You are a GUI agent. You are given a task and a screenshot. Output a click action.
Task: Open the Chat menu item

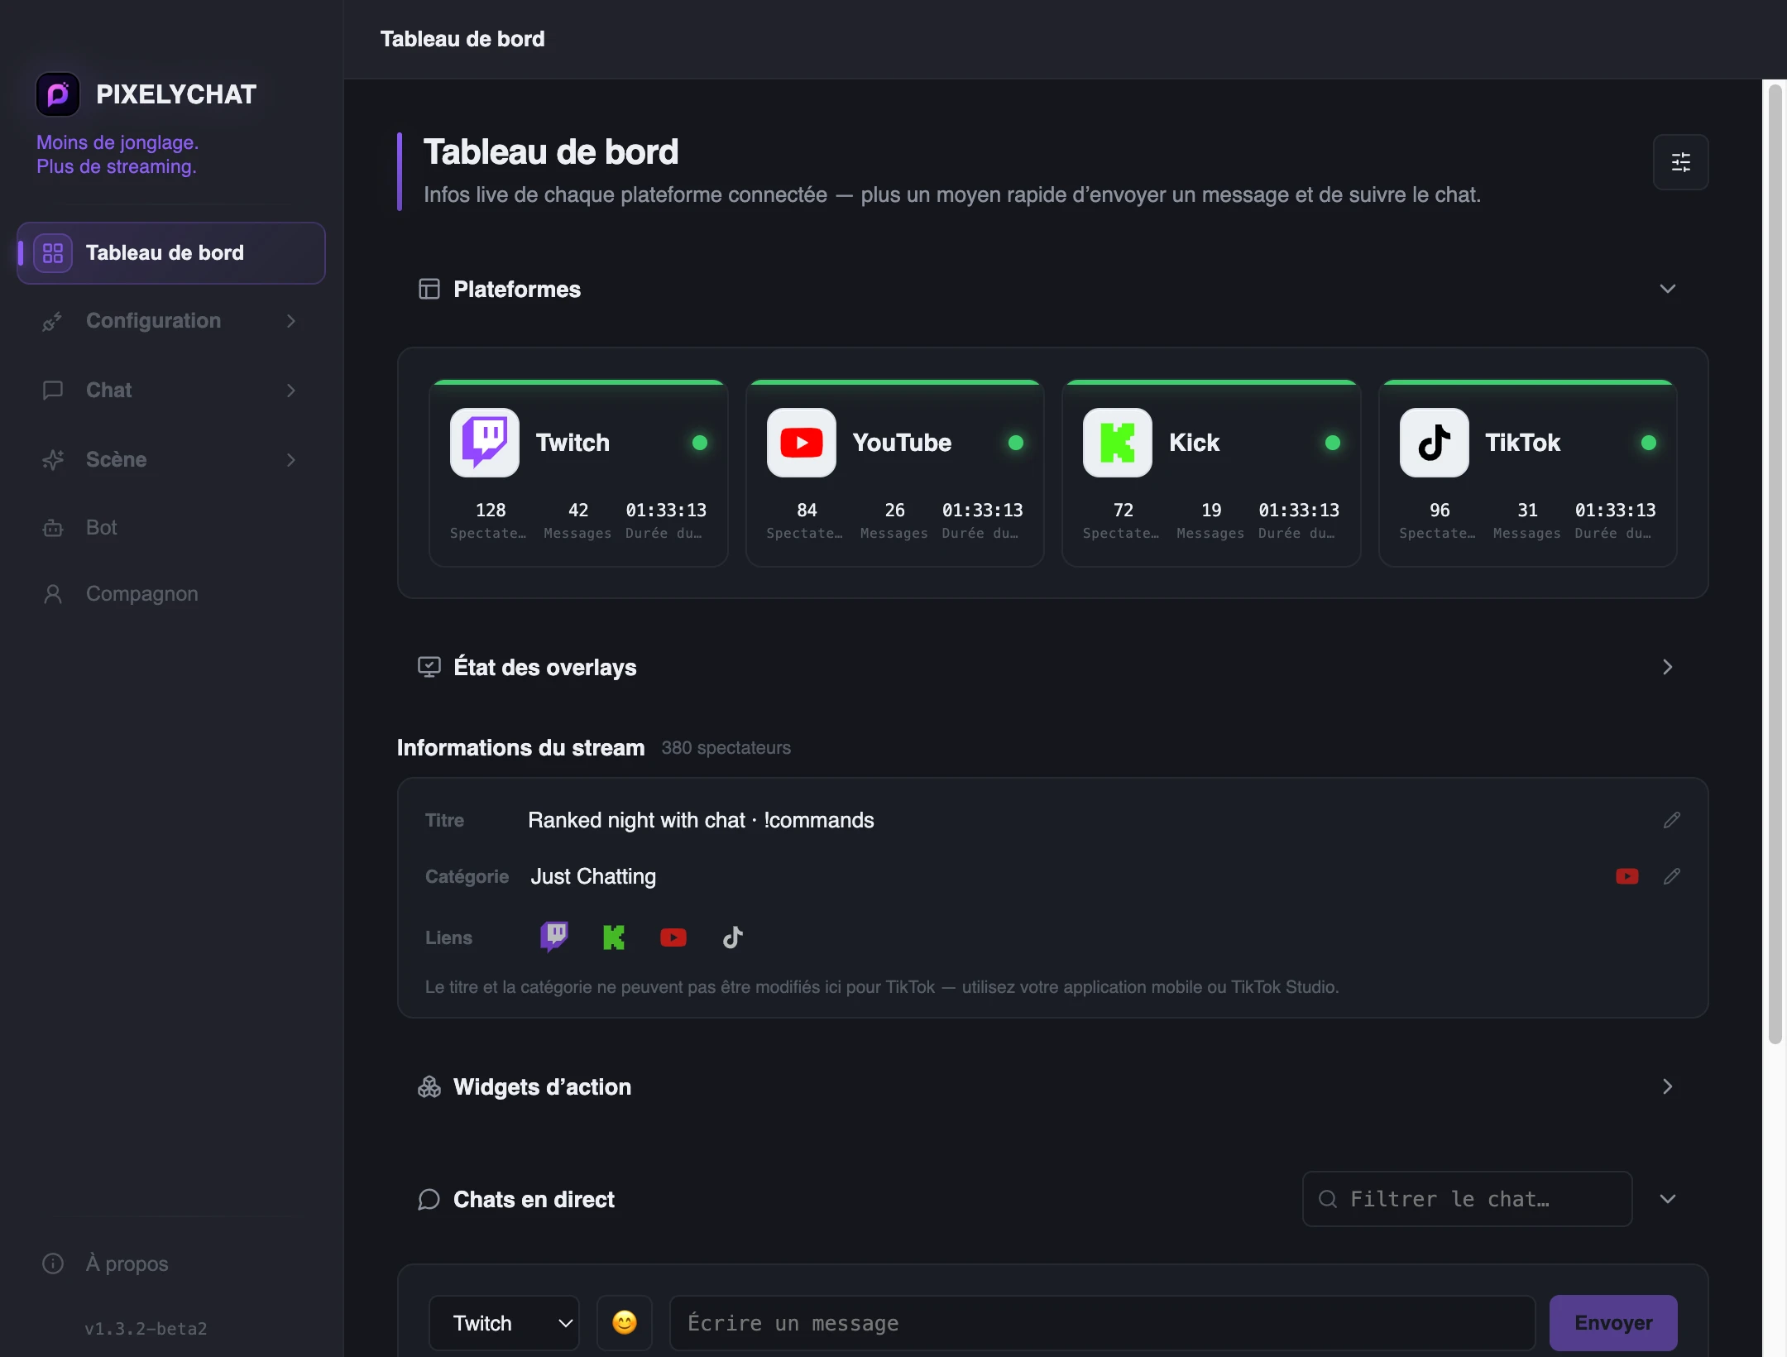171,391
